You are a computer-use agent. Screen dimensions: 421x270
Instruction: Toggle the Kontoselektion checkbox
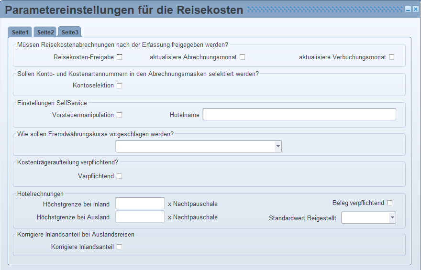(x=120, y=86)
